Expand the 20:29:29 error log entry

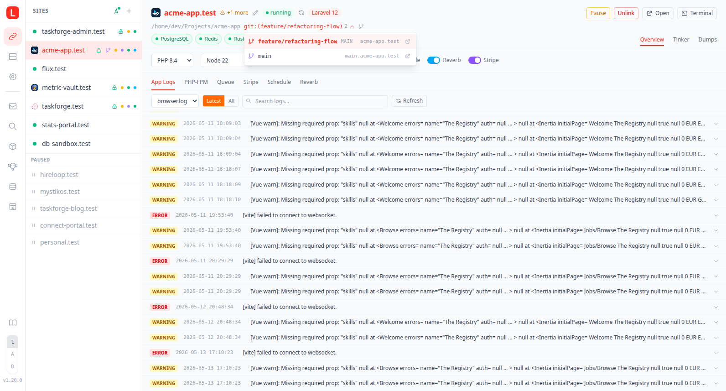pos(716,261)
